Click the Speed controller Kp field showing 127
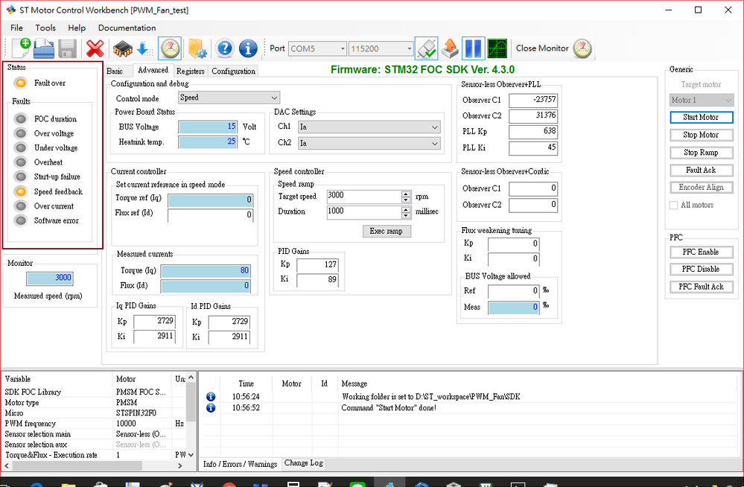 tap(317, 265)
